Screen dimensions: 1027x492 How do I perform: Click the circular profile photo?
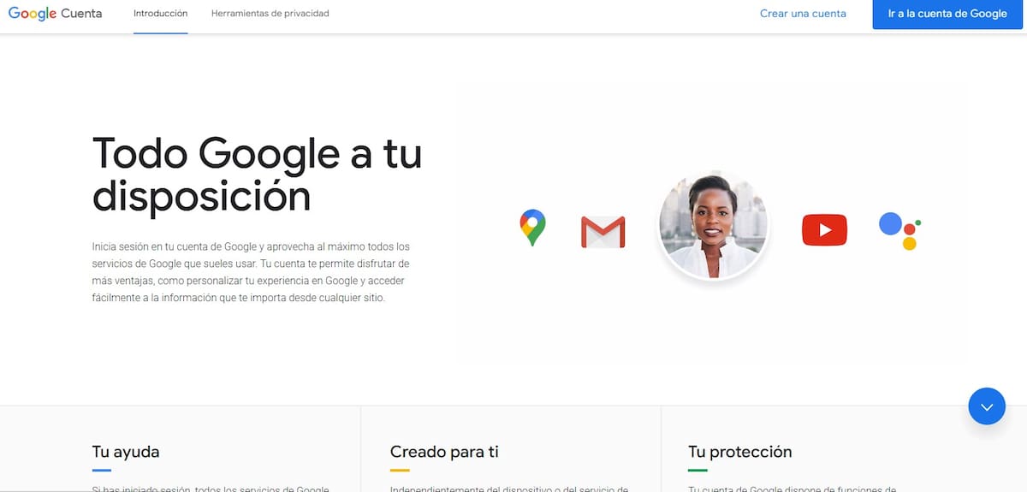click(x=714, y=225)
